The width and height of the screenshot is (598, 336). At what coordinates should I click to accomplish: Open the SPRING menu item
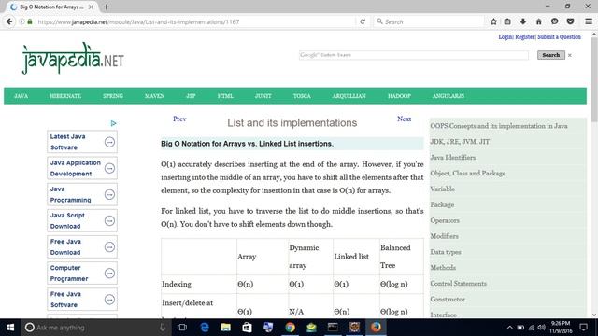click(113, 96)
